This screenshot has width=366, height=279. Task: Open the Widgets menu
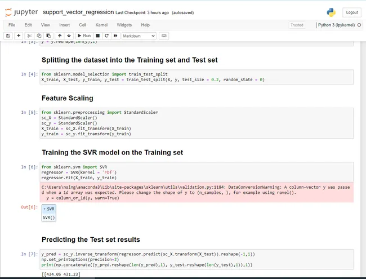tap(124, 25)
